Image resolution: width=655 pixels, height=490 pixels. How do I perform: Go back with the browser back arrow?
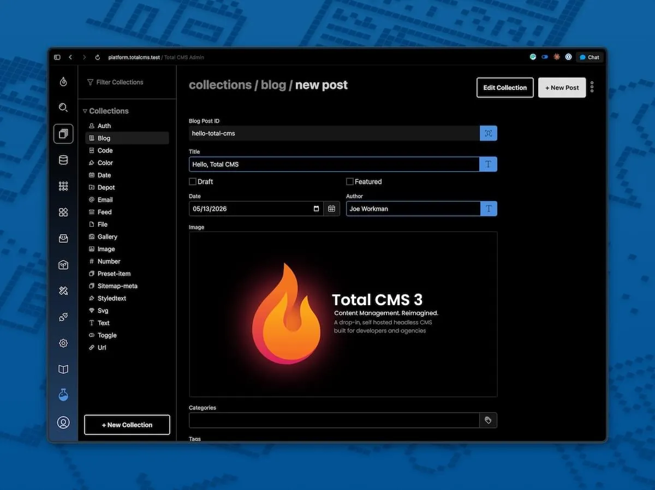[70, 57]
